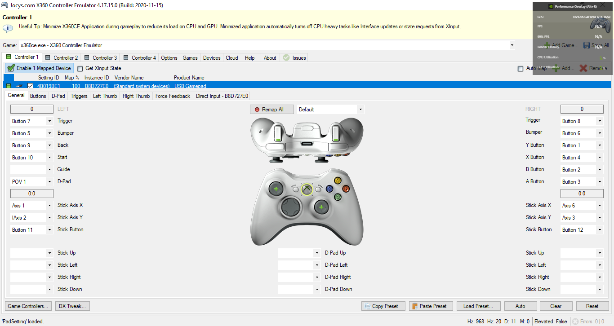
Task: Open the D-Pad Up mapping dropdown
Action: coord(317,253)
